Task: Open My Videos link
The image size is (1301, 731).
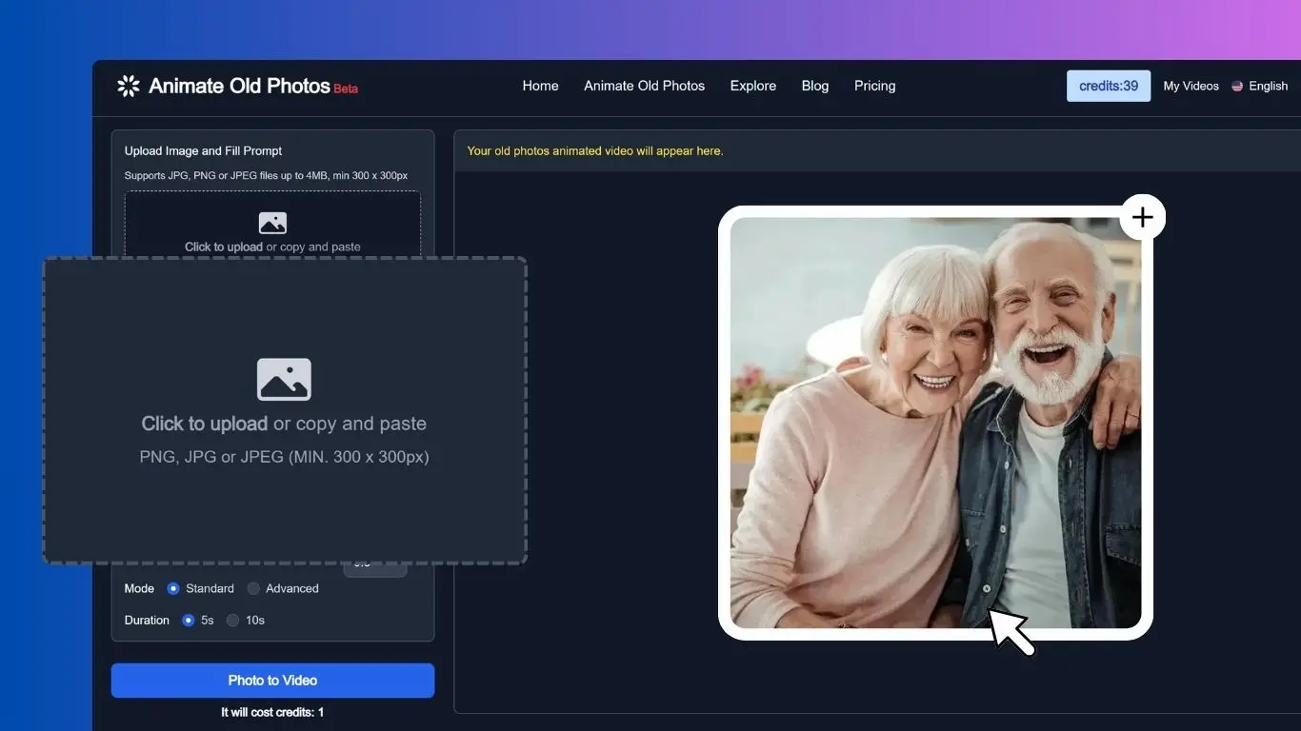Action: point(1191,86)
